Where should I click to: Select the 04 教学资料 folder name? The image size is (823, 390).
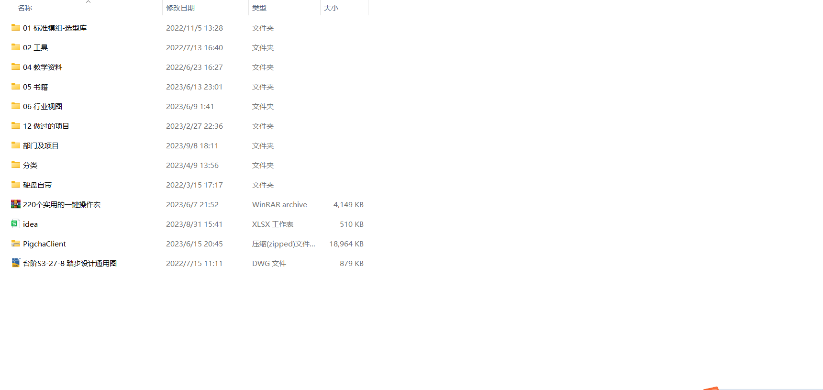[x=43, y=67]
